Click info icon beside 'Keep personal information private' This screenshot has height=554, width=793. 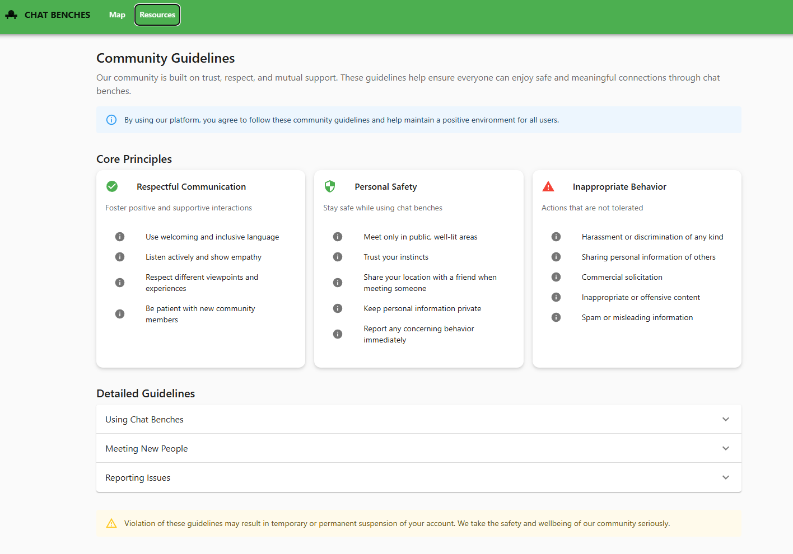point(338,308)
